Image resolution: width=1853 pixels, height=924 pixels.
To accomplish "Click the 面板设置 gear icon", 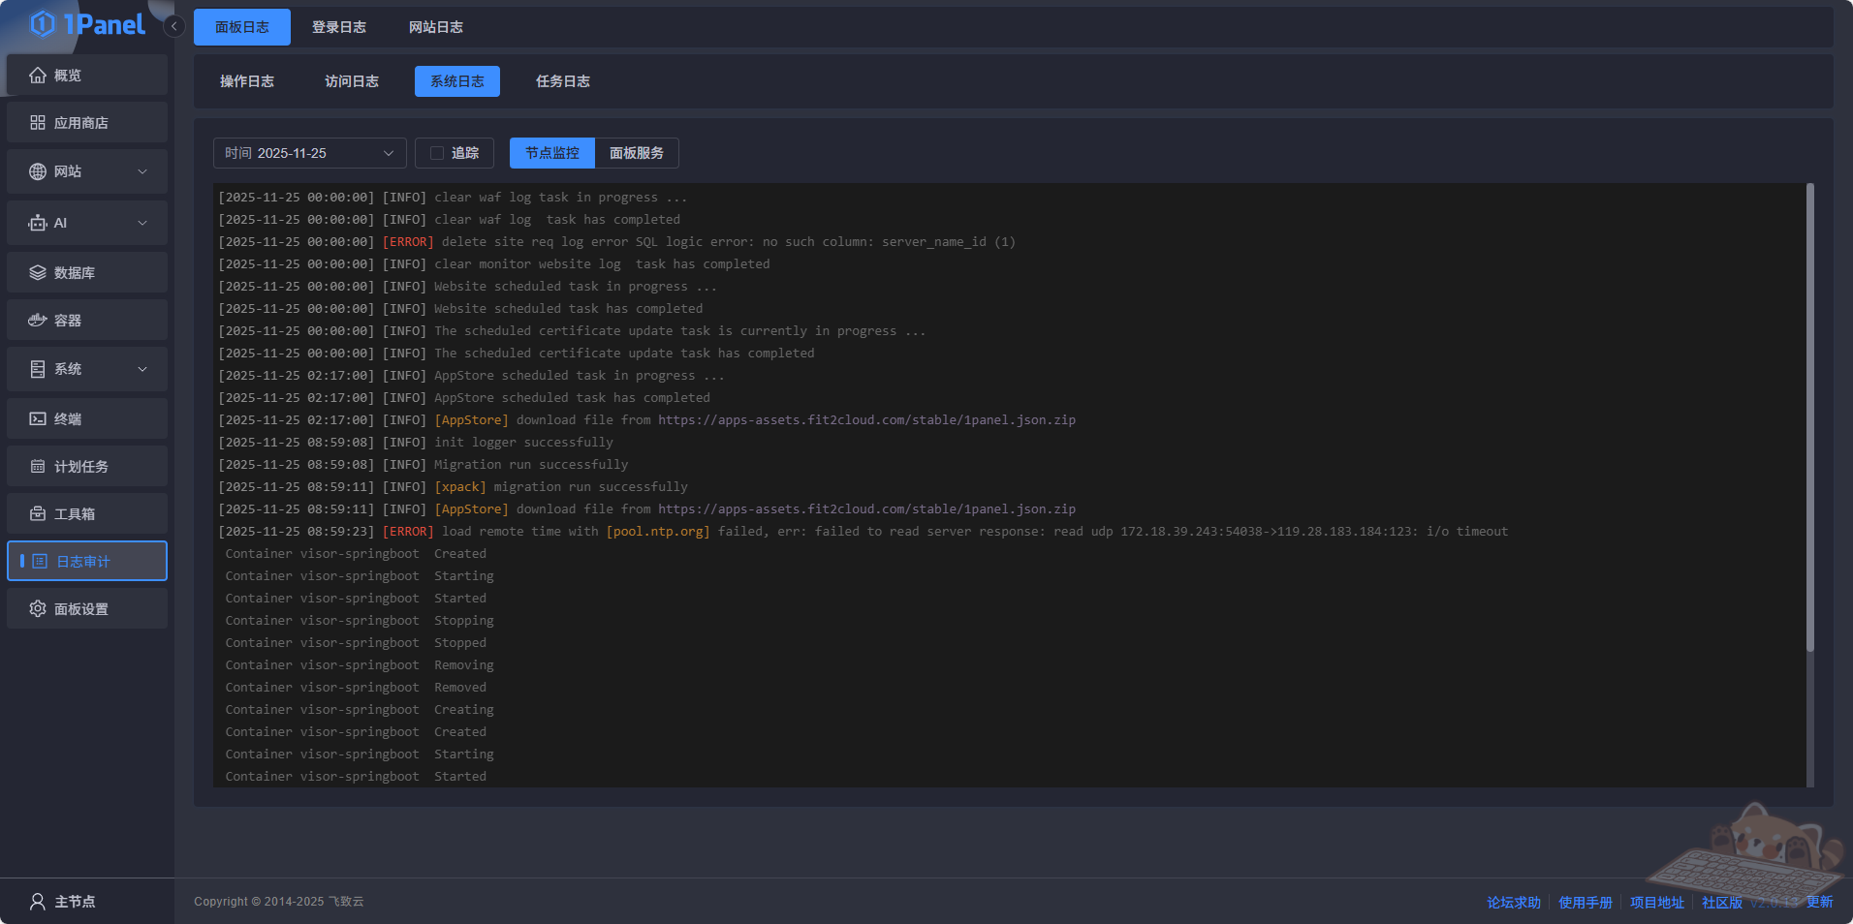I will coord(38,609).
